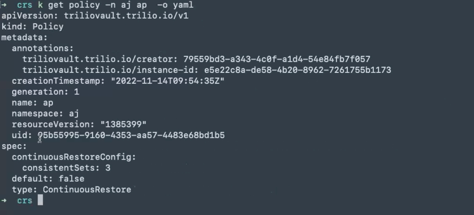
Task: Click the resourceVersion value "1385399"
Action: pyautogui.click(x=123, y=125)
